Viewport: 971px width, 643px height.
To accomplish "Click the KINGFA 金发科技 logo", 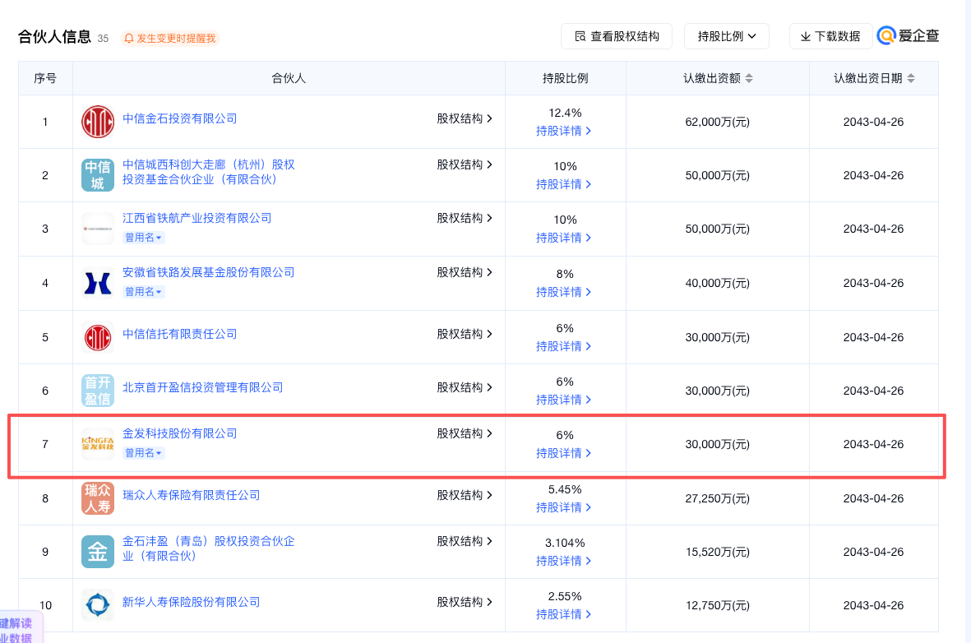I will 98,444.
